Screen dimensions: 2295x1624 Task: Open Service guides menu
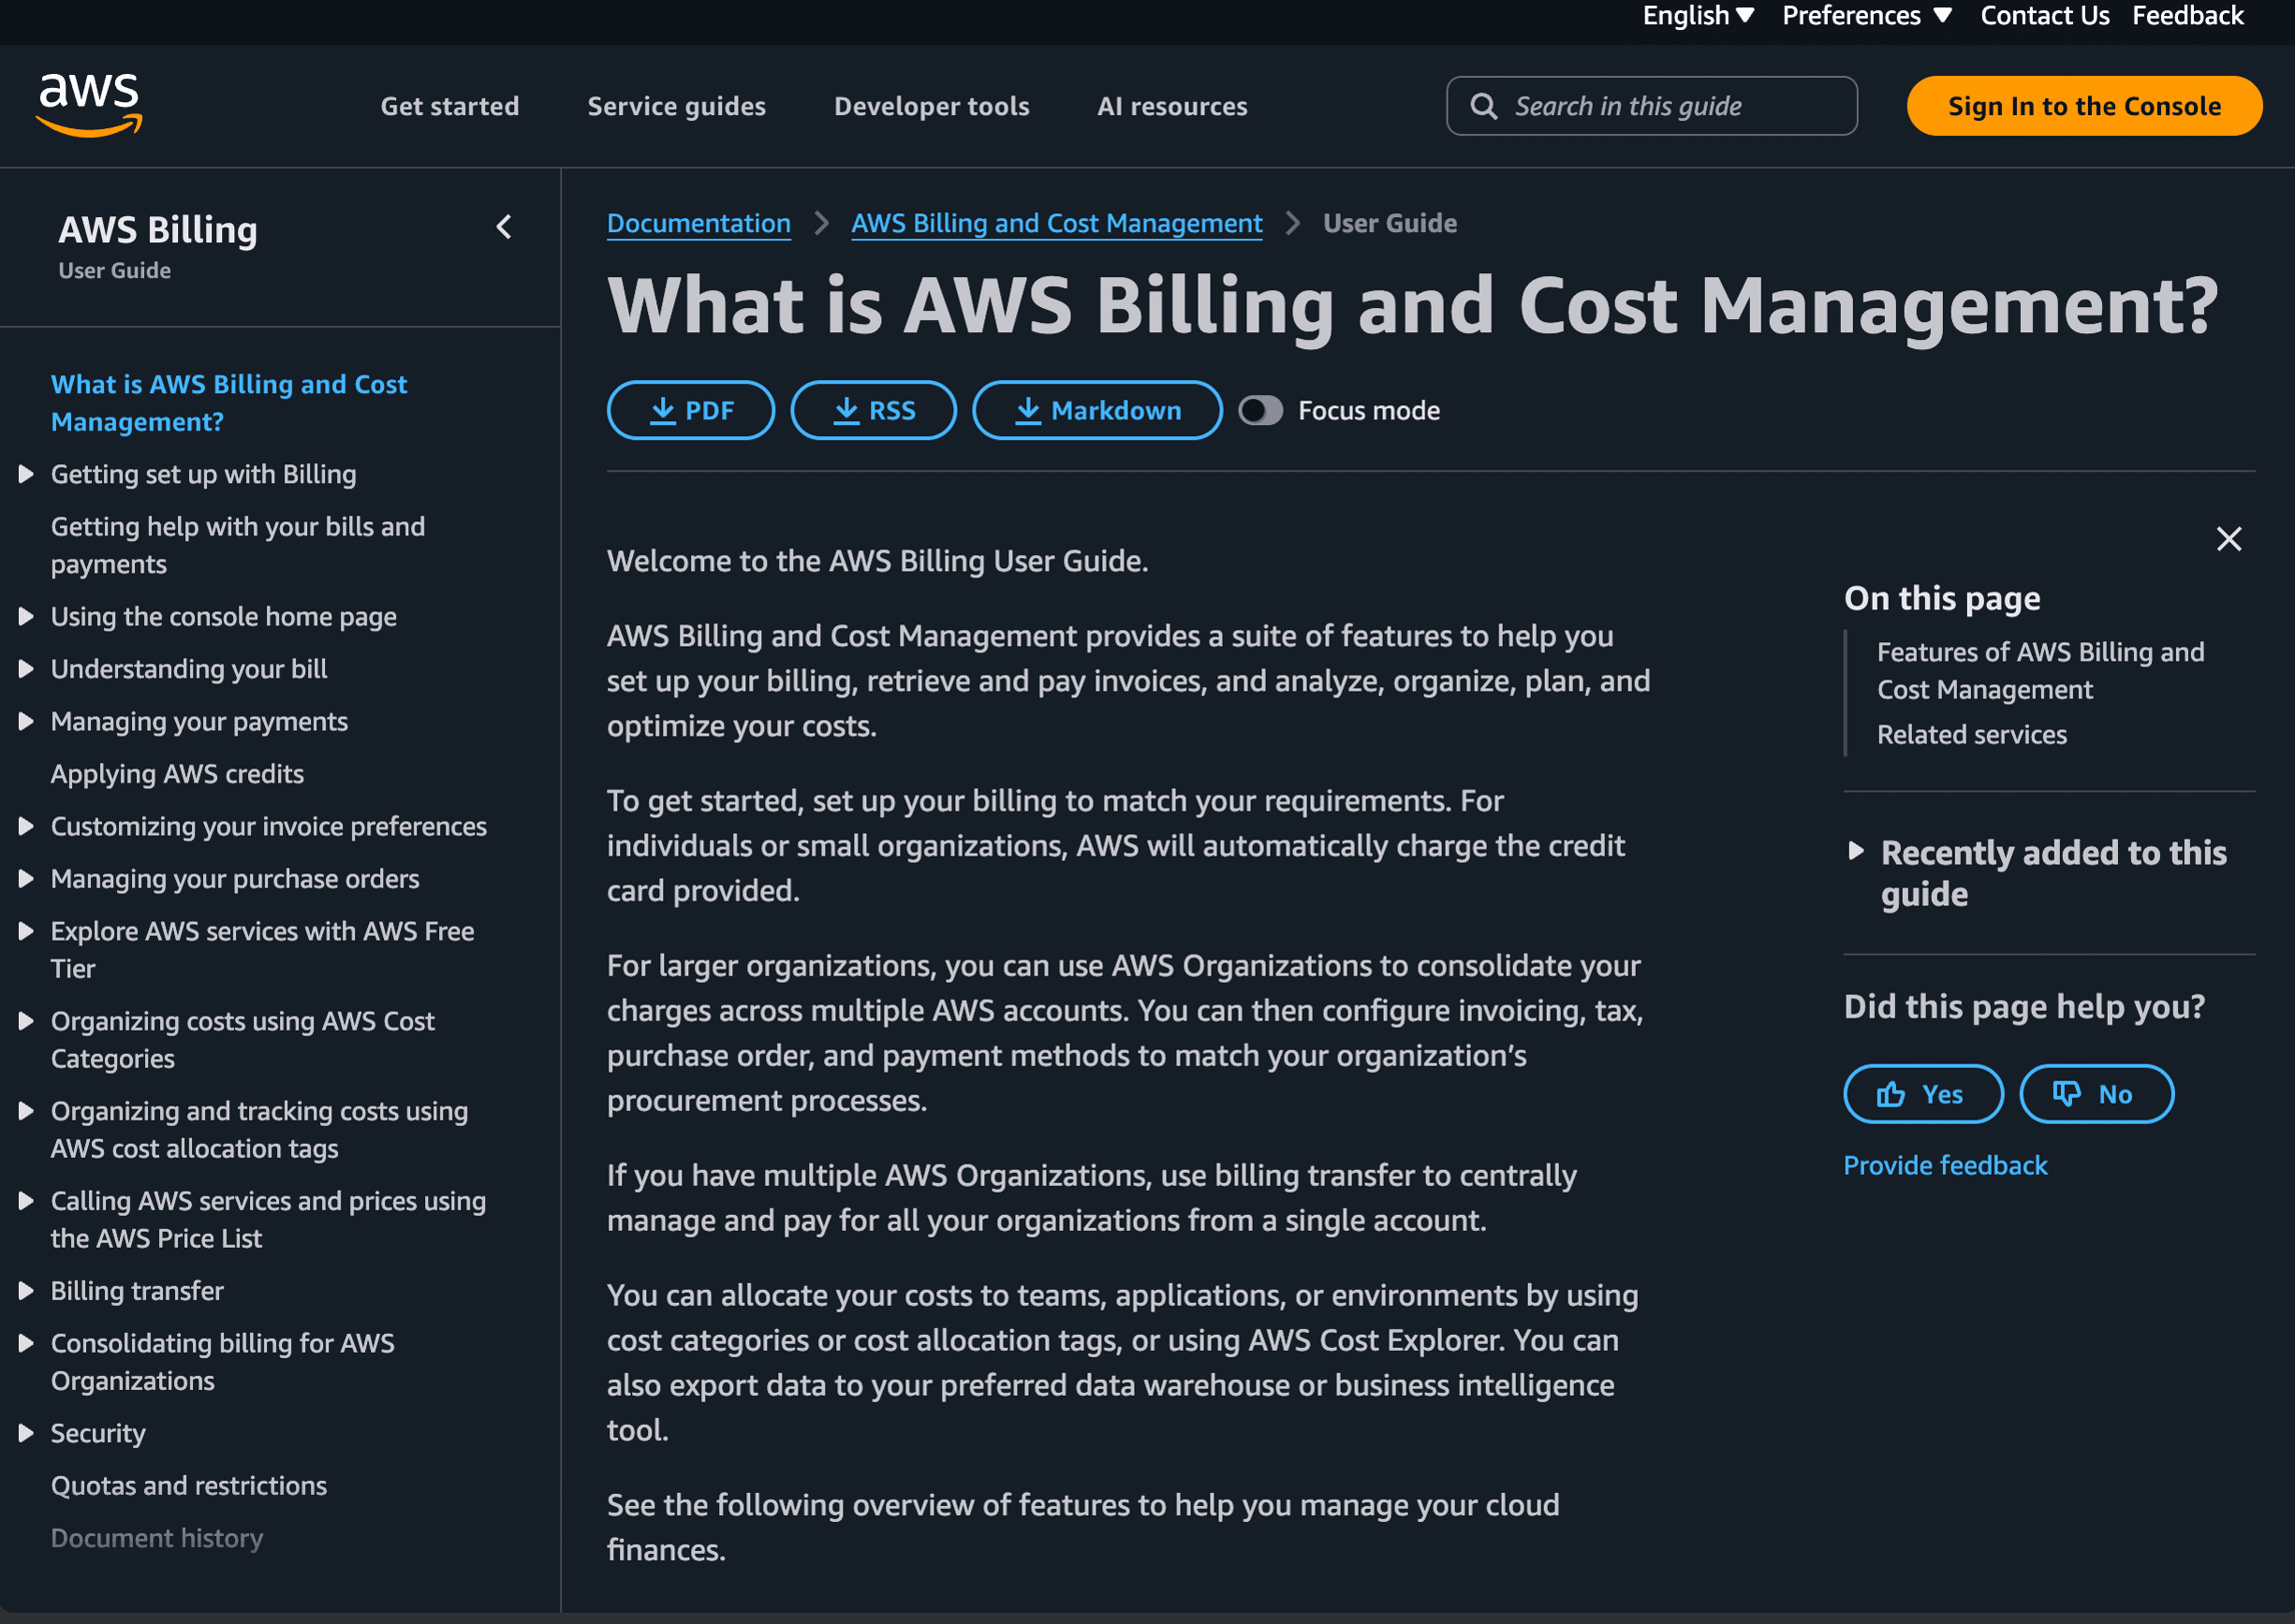(x=676, y=106)
